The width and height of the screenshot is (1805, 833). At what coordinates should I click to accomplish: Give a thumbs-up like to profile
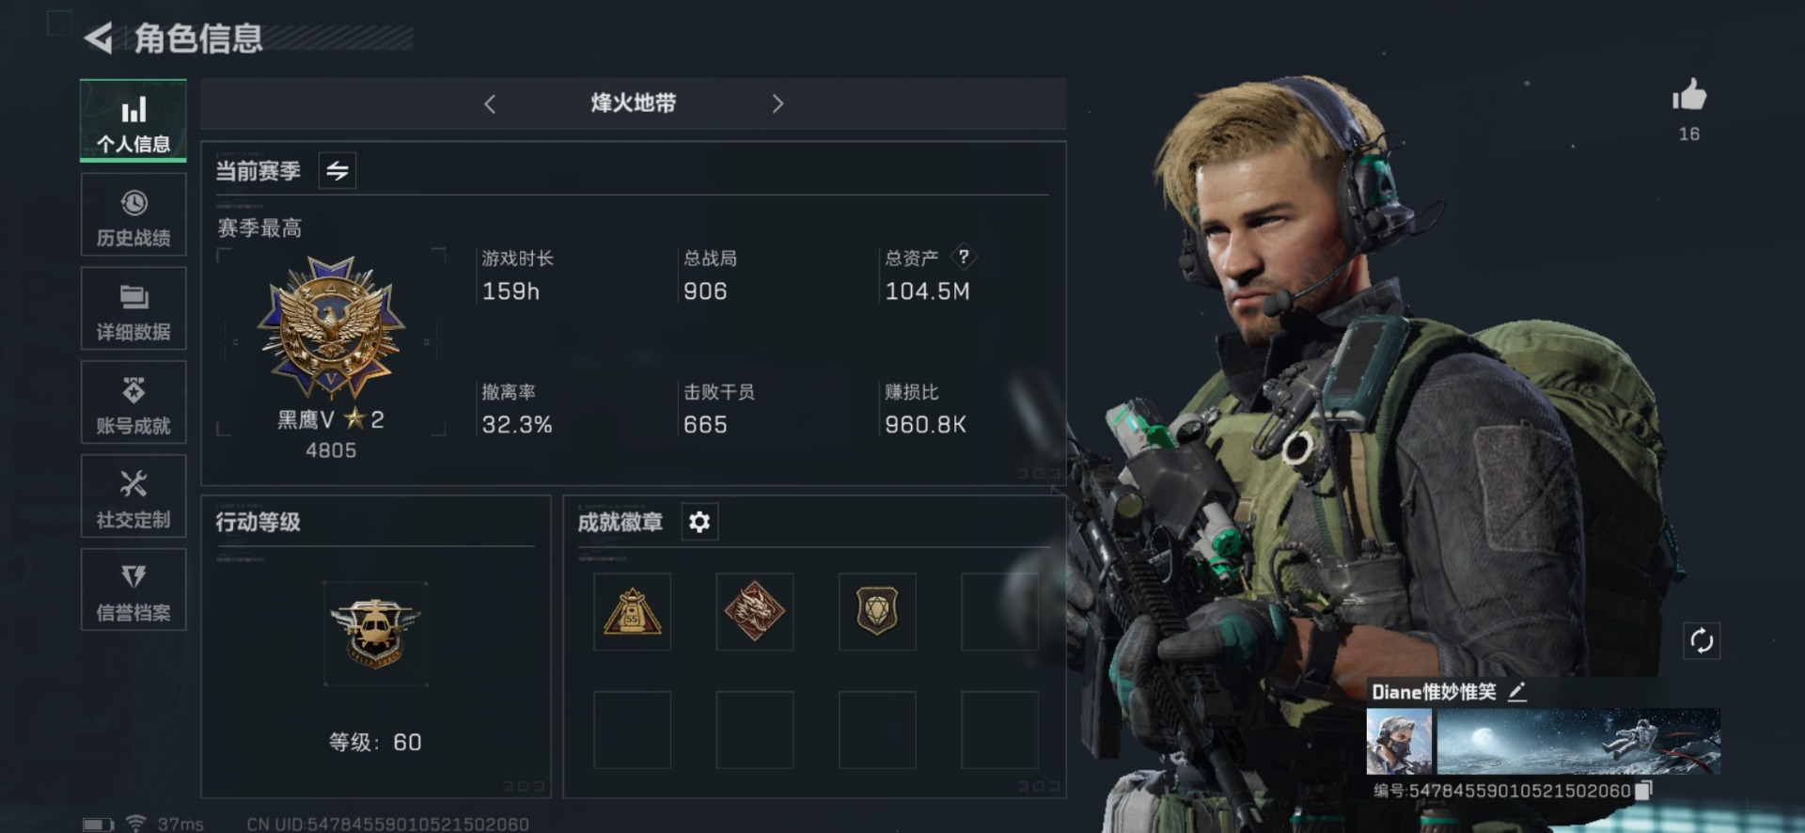[1688, 95]
